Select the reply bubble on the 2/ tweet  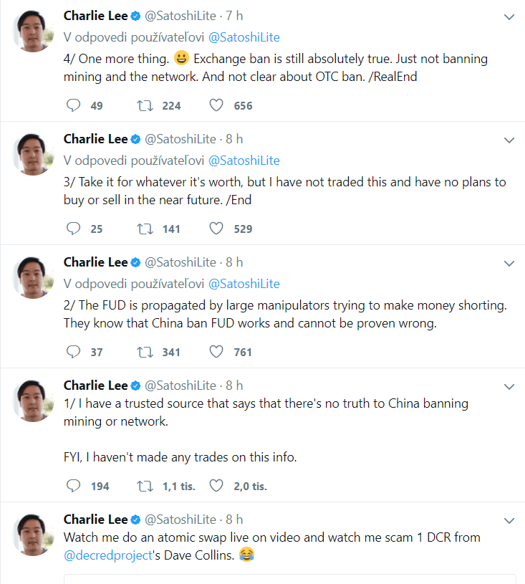pyautogui.click(x=73, y=352)
